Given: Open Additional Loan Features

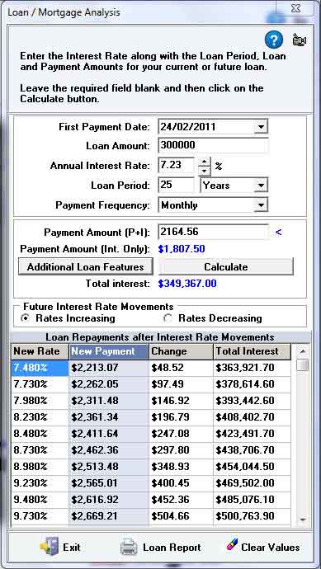Looking at the screenshot, I should pyautogui.click(x=86, y=267).
